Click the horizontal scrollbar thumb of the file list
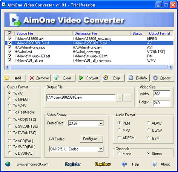178x172 pixels. [89, 67]
